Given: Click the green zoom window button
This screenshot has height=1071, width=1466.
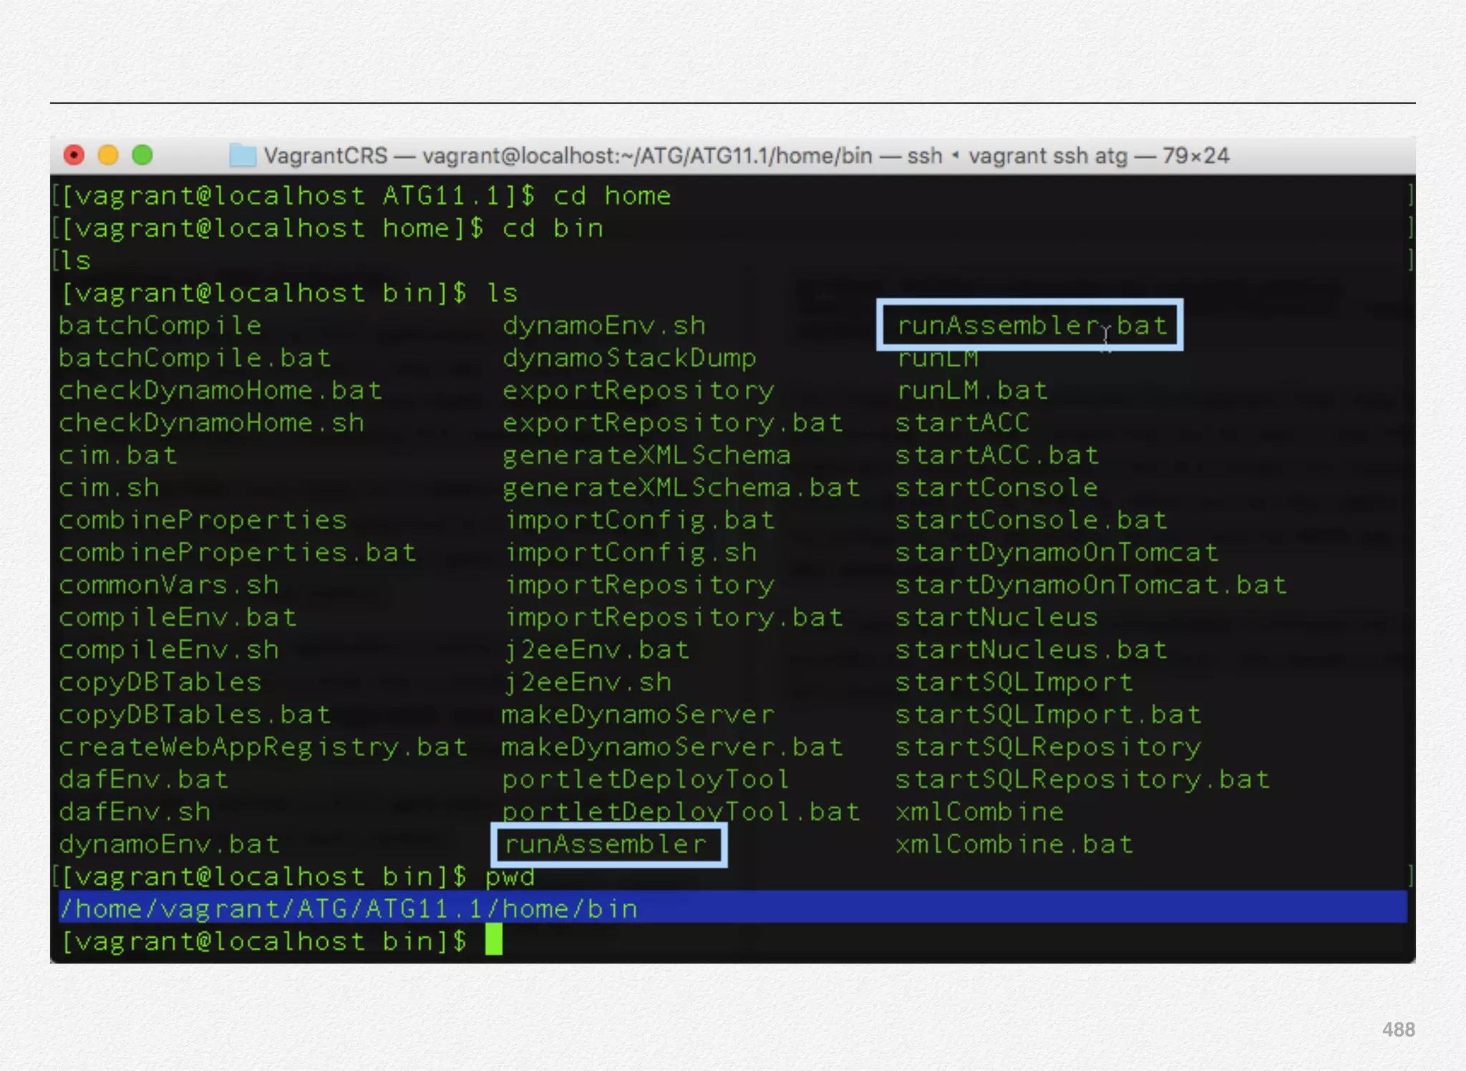Looking at the screenshot, I should [x=142, y=155].
